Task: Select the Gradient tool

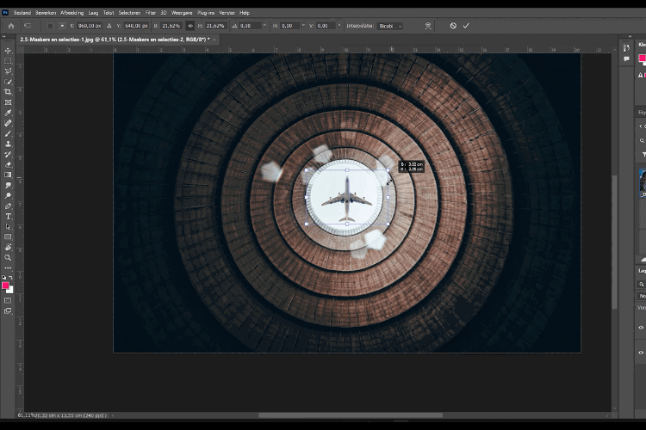Action: [8, 175]
